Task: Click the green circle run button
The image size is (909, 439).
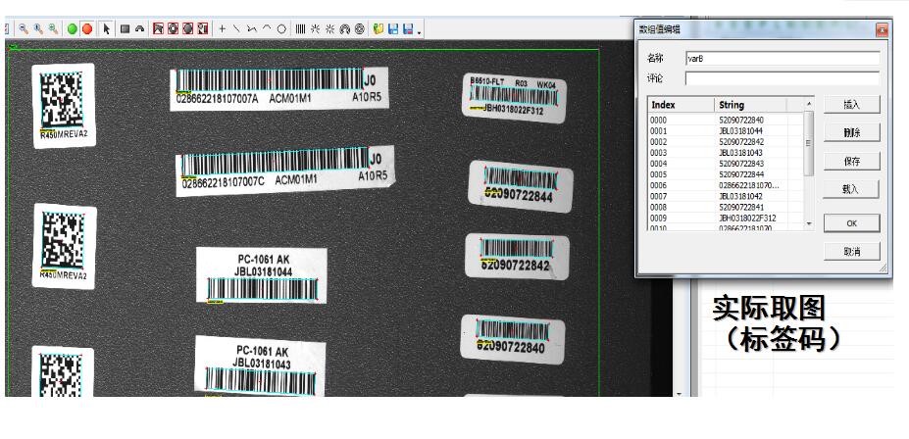Action: tap(72, 29)
